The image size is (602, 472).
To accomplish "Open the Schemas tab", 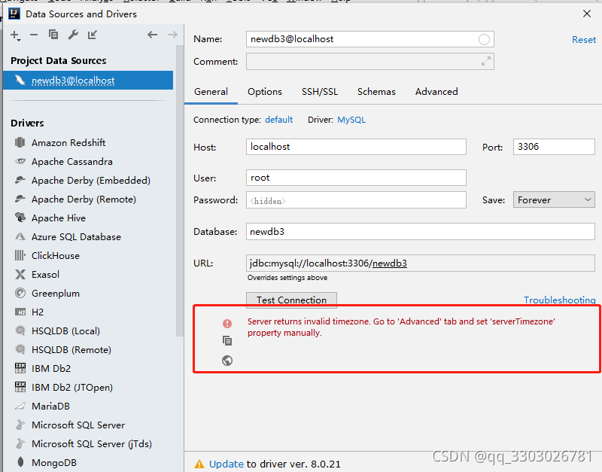I will point(376,91).
